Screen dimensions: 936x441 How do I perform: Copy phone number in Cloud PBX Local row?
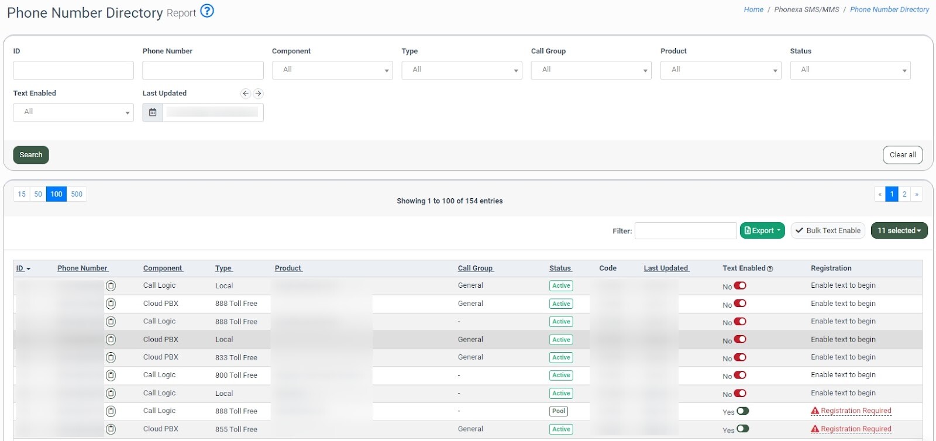pos(111,340)
